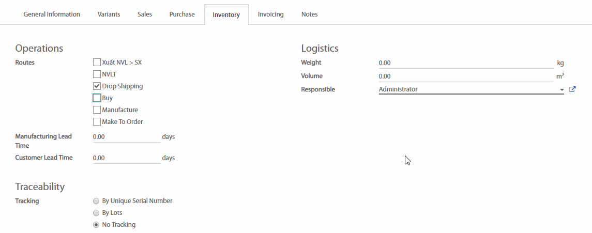Go to the Sales tab
This screenshot has height=233, width=592.
[145, 14]
